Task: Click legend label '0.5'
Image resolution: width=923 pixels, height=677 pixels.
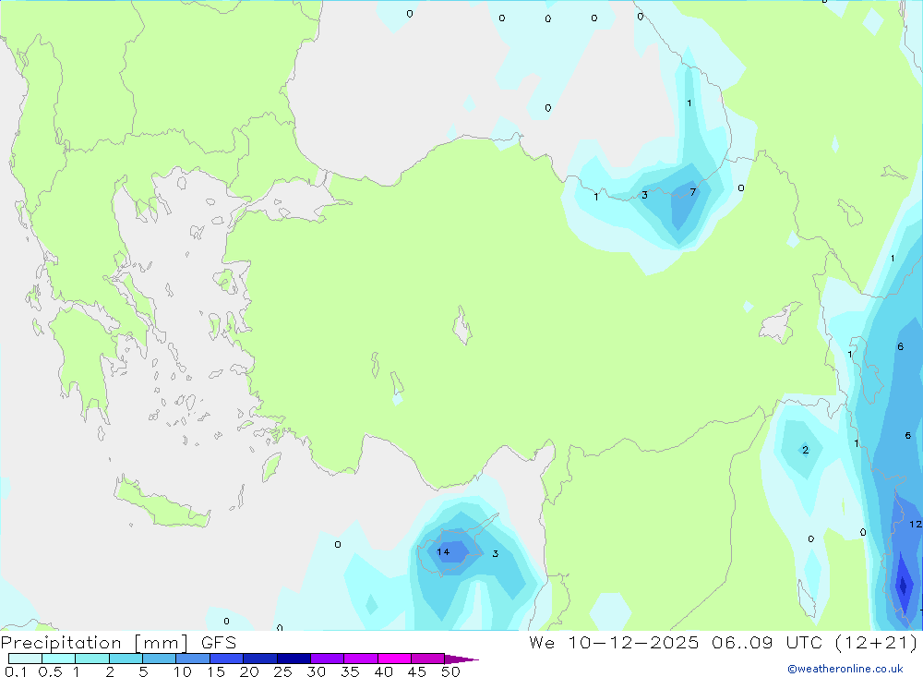Action: pyautogui.click(x=50, y=671)
